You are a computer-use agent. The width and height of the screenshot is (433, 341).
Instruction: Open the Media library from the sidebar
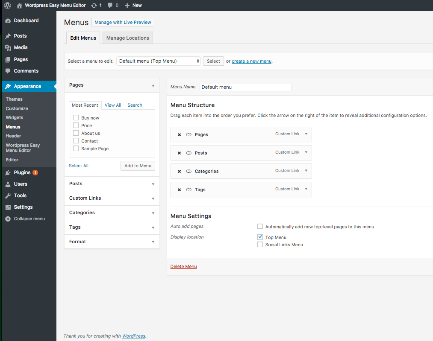pos(21,47)
